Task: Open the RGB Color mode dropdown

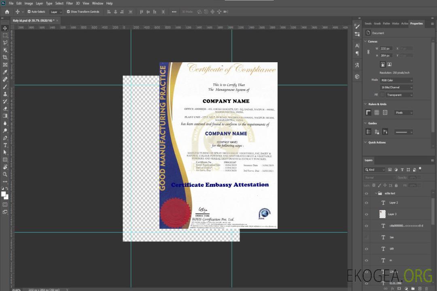Action: point(396,80)
